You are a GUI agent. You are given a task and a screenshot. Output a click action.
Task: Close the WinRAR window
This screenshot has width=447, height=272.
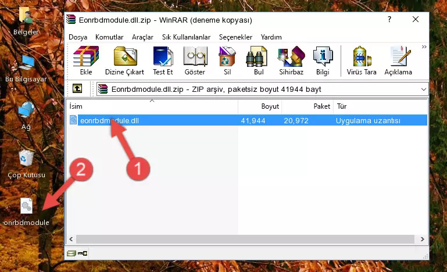[x=416, y=19]
